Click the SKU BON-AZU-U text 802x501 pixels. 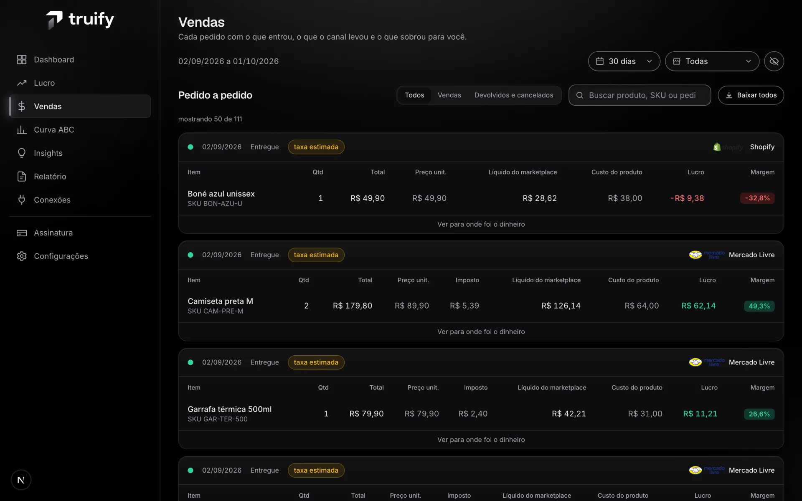(215, 204)
